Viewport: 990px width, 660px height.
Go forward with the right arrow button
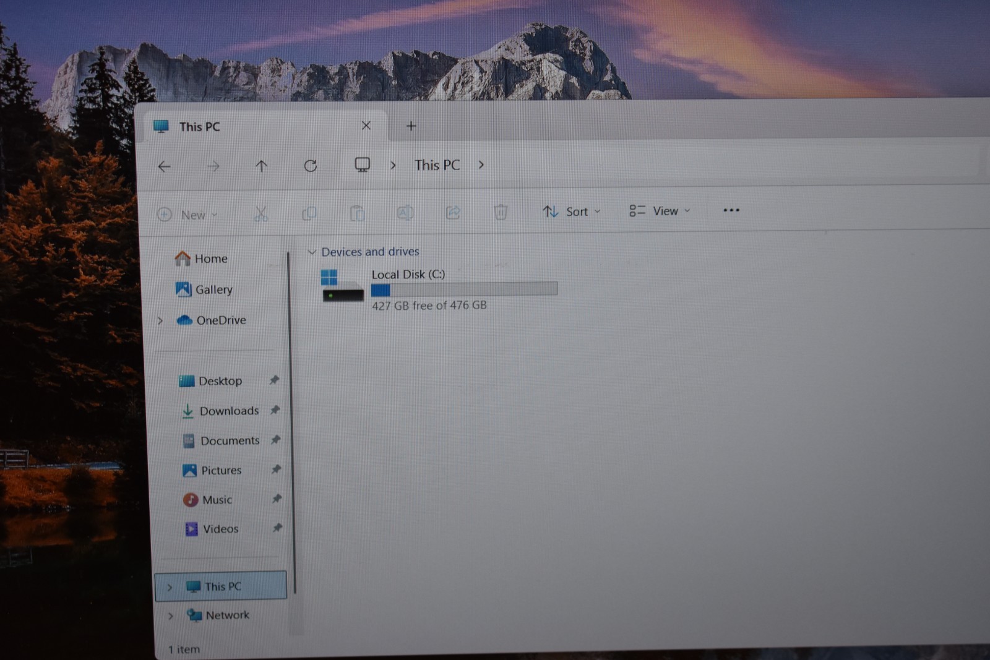click(x=213, y=166)
